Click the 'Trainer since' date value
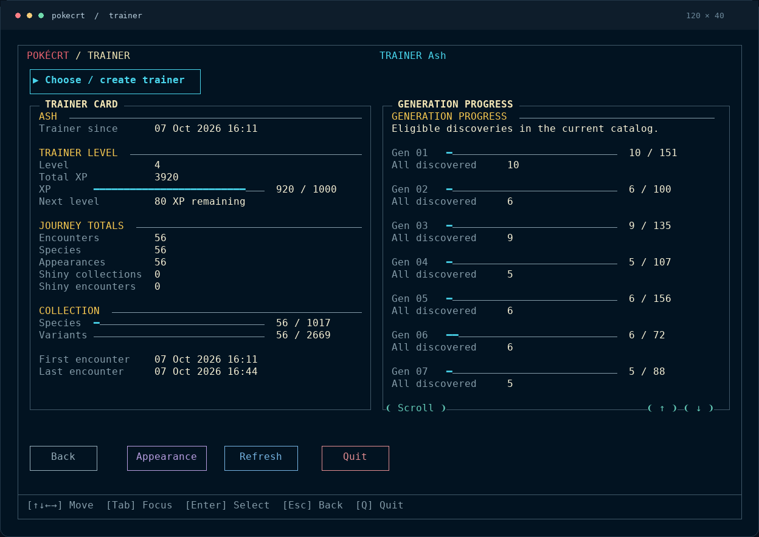759x537 pixels. pos(206,129)
